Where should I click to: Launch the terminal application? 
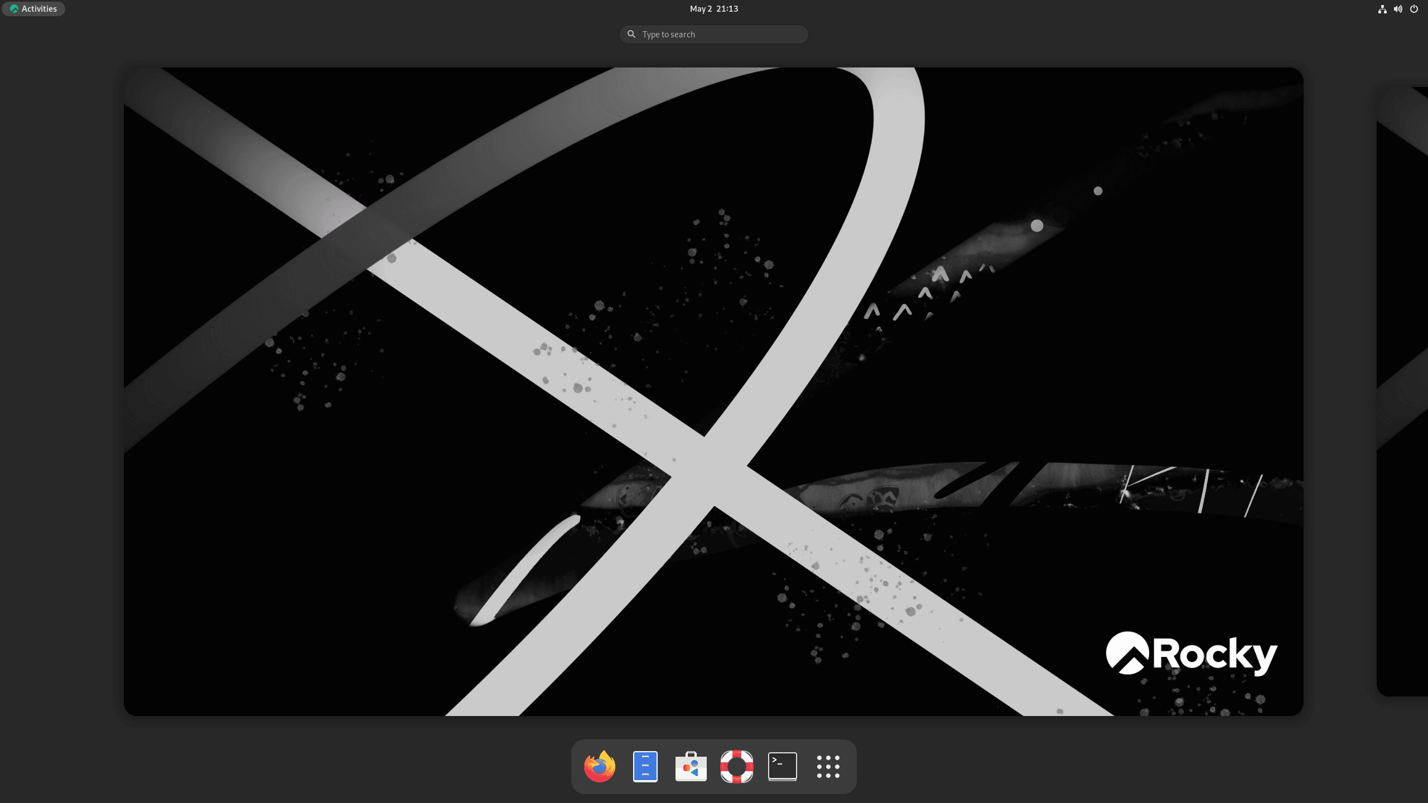pos(781,766)
